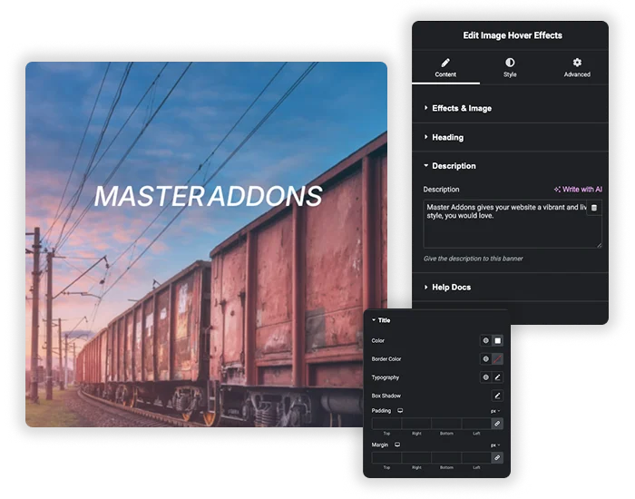The height and width of the screenshot is (499, 635).
Task: Click the Box Shadow label
Action: click(386, 396)
